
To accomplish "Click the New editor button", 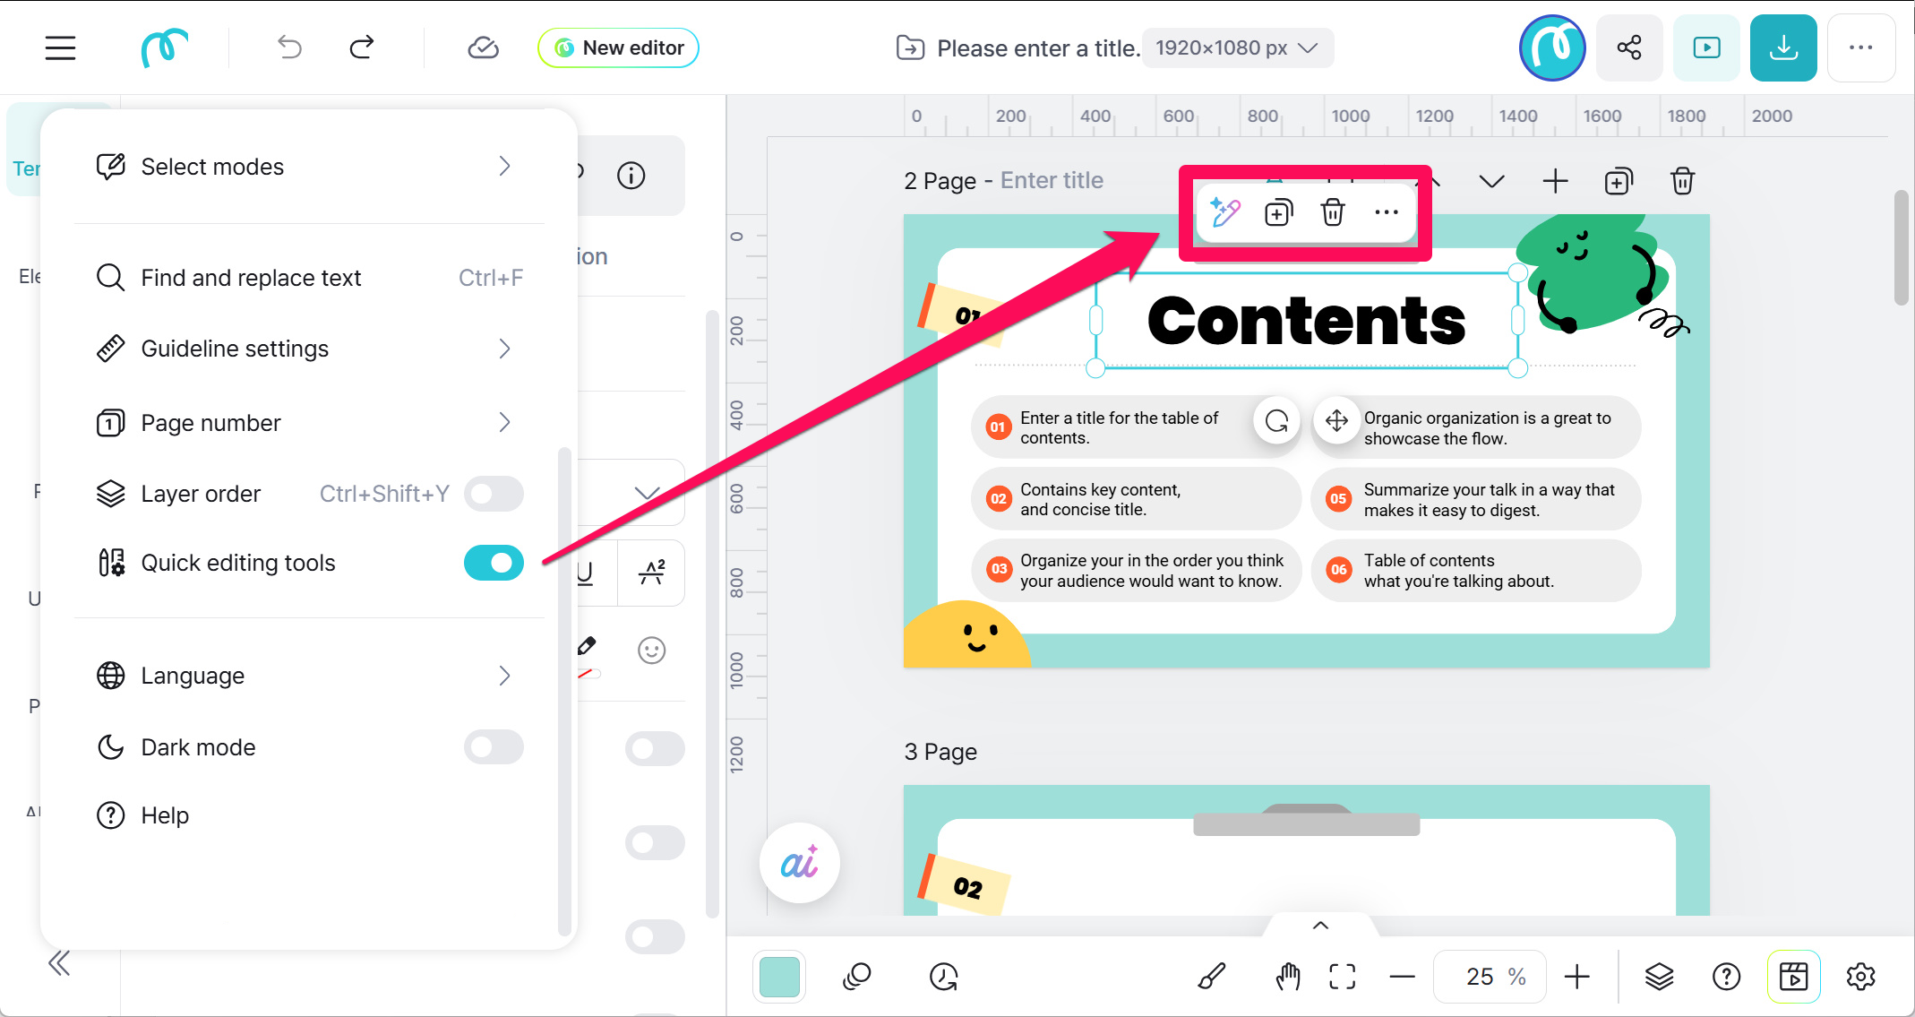I will 619,47.
